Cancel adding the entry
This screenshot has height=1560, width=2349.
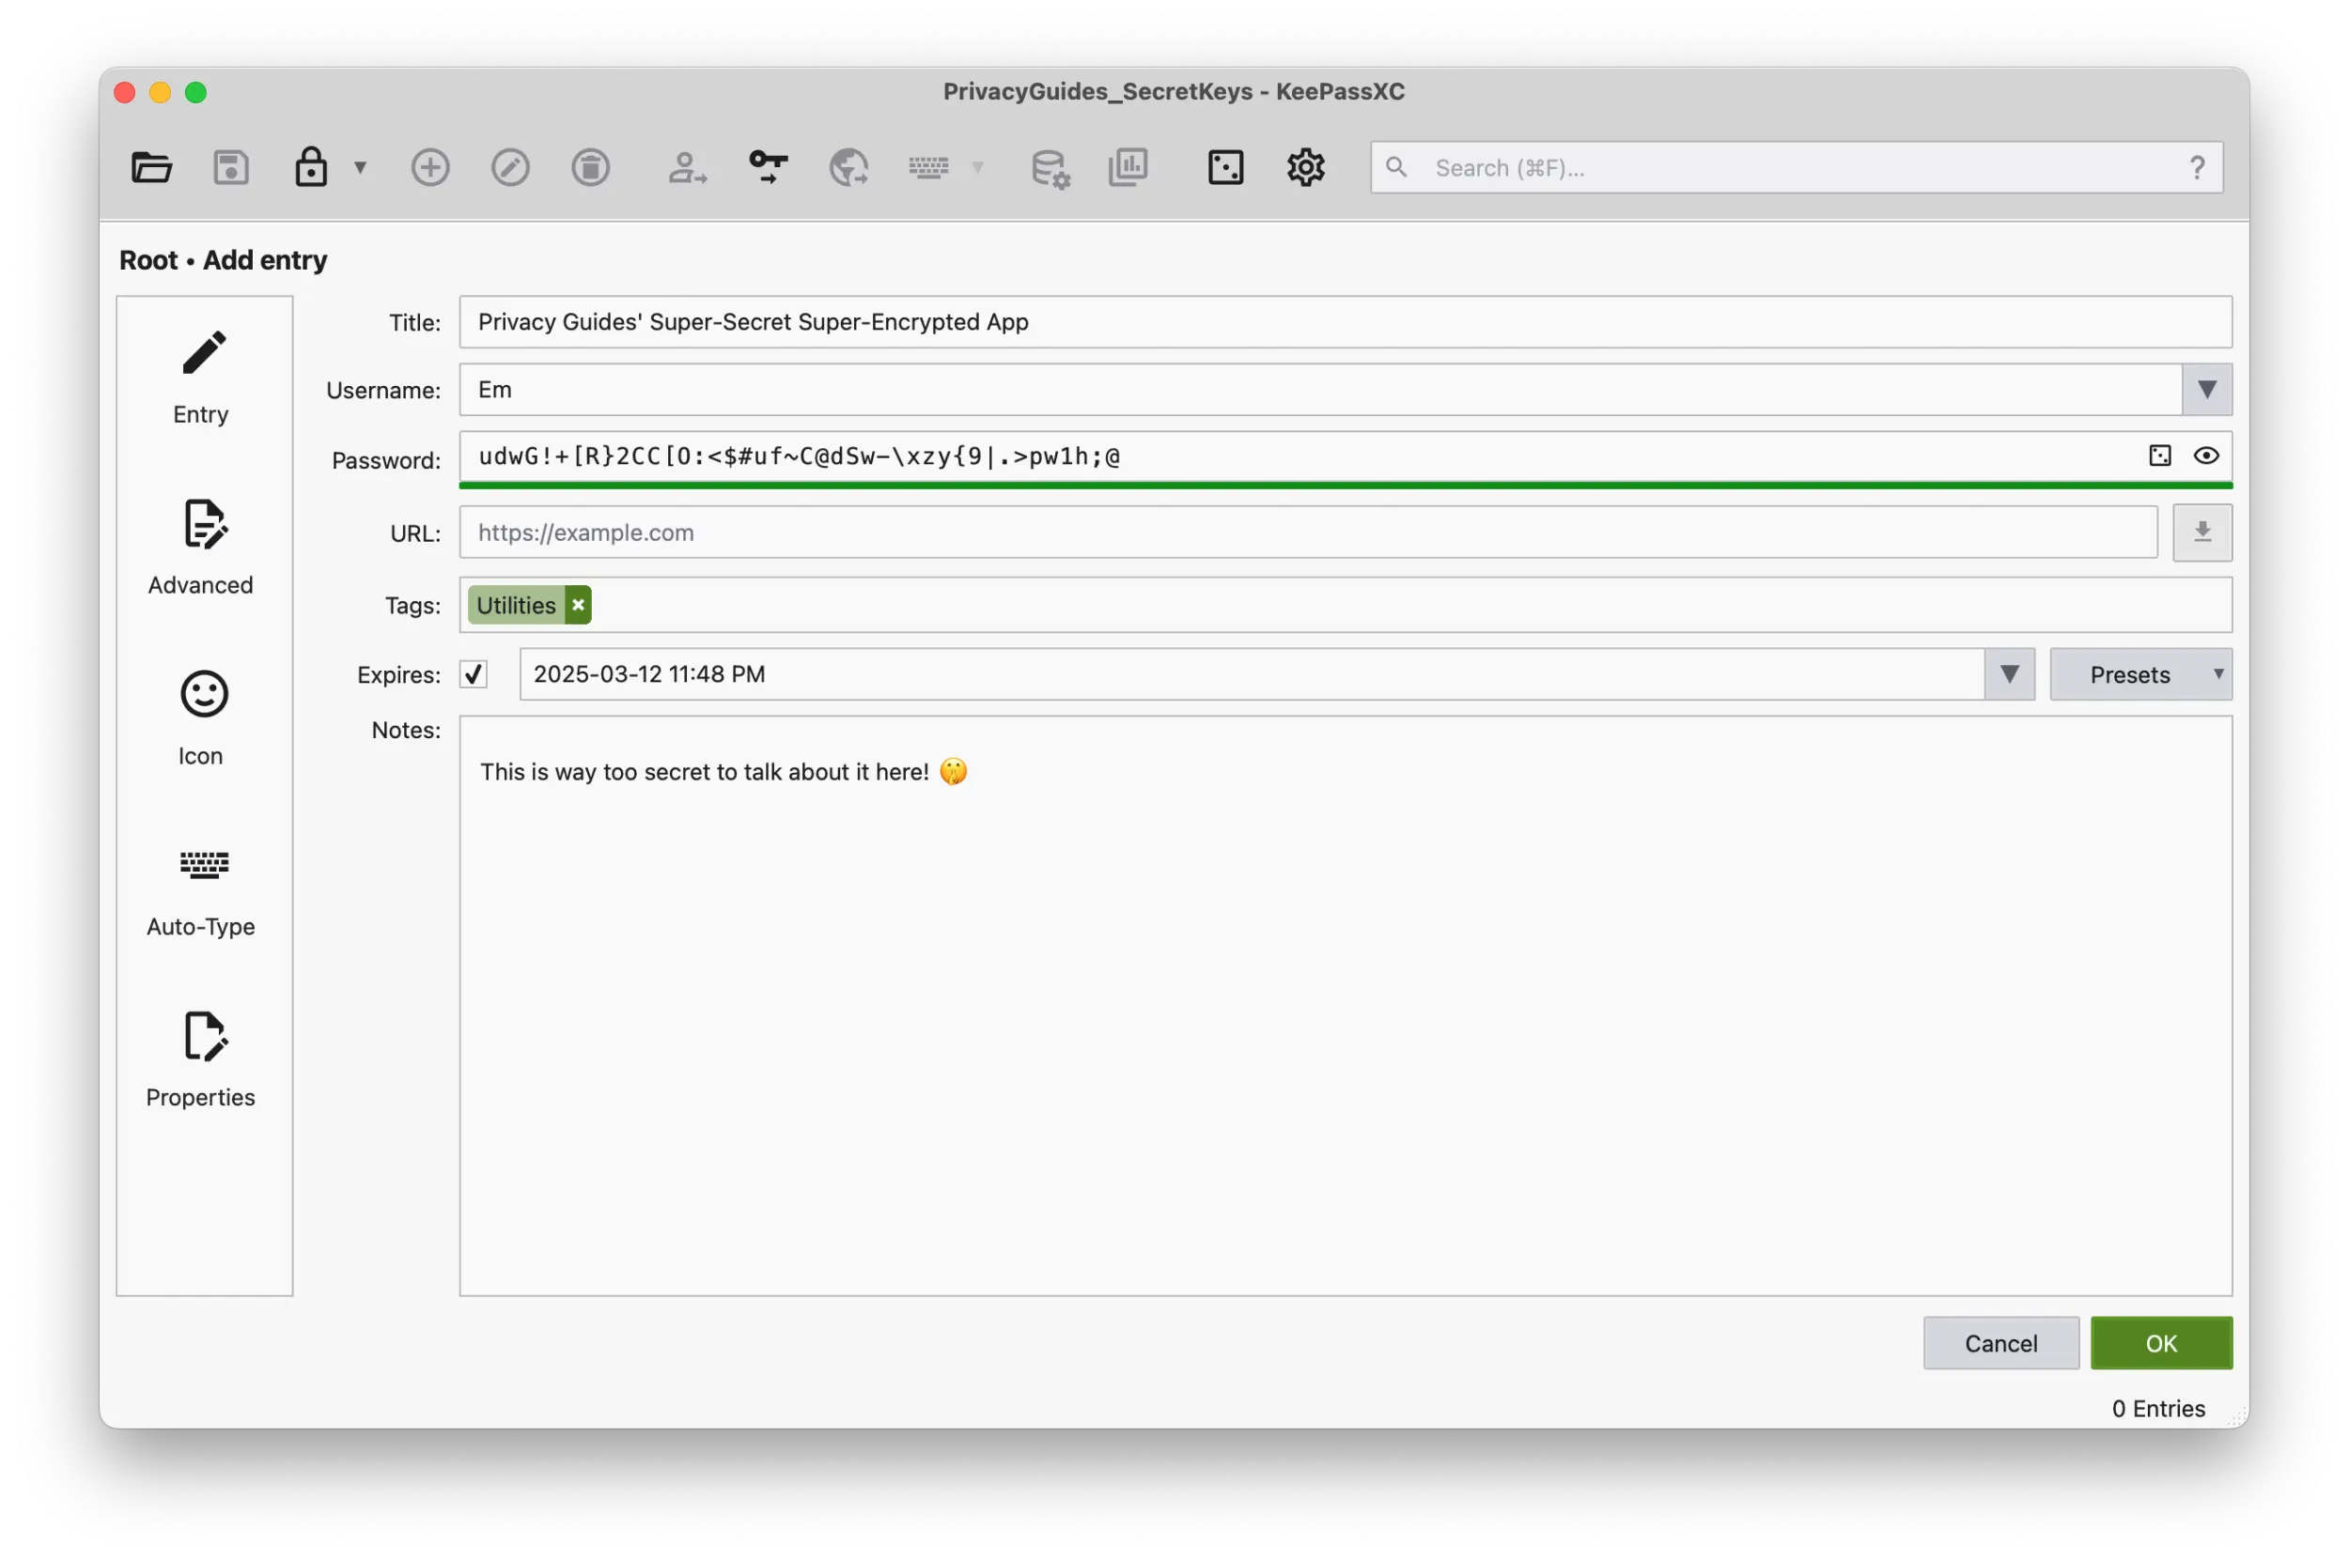tap(2000, 1342)
